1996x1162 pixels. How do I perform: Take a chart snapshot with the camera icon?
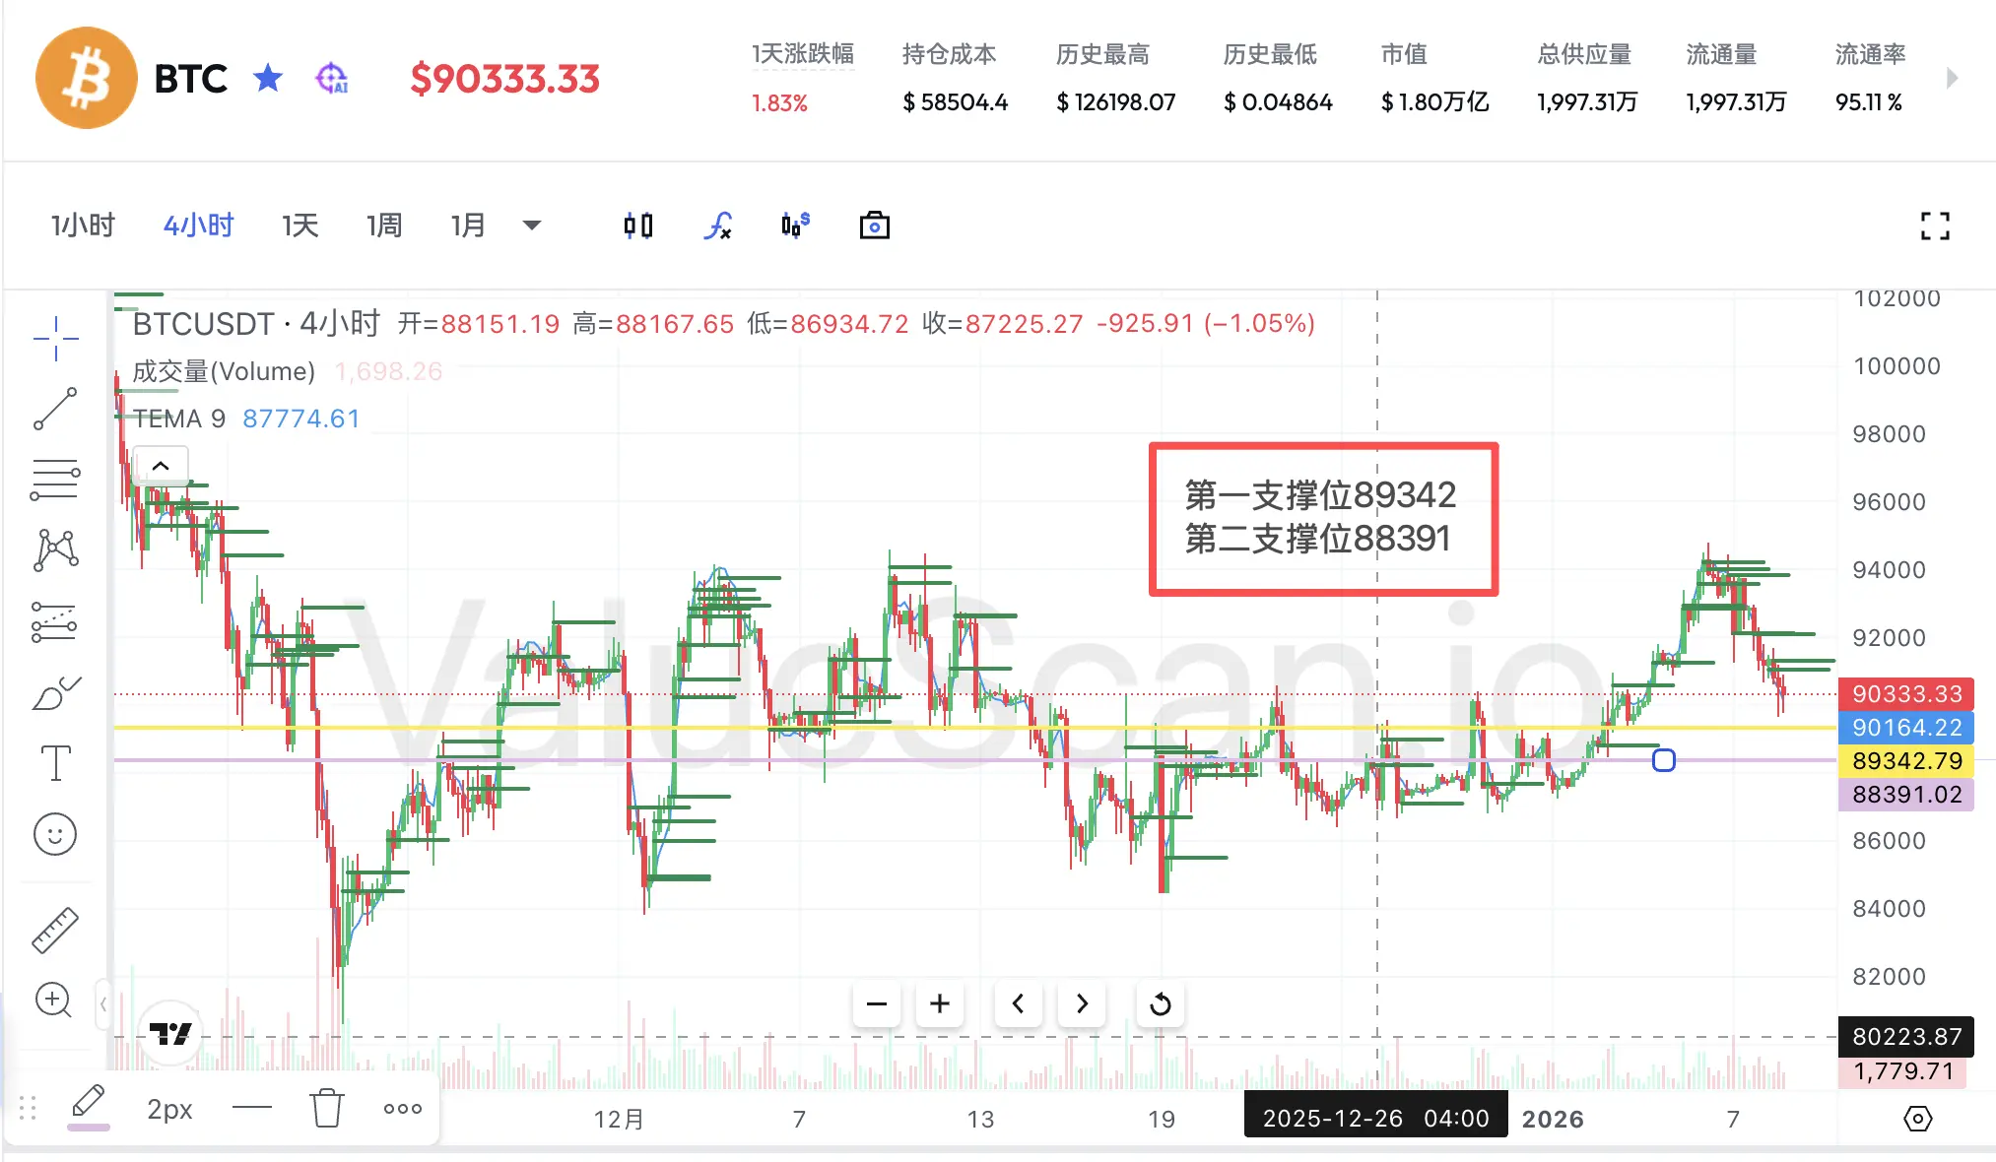874,226
